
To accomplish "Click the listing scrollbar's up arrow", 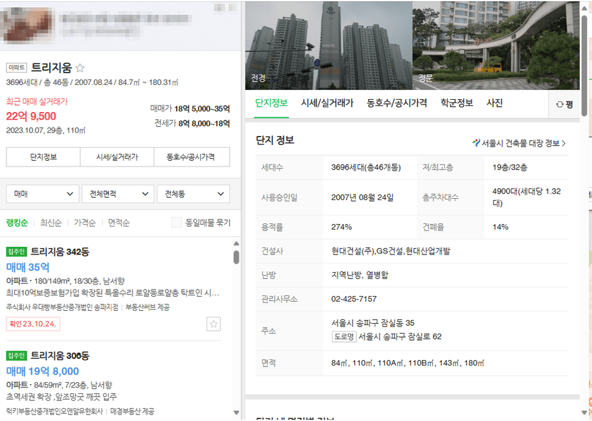I will (x=236, y=244).
